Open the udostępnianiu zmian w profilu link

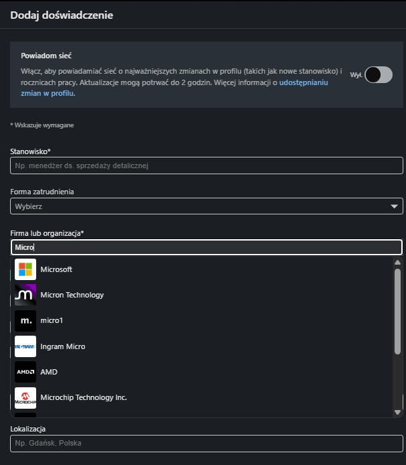(x=303, y=82)
